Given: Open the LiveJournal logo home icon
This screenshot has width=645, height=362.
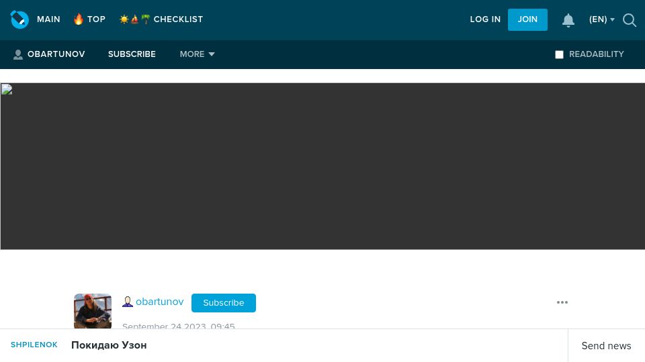Looking at the screenshot, I should click(x=19, y=19).
